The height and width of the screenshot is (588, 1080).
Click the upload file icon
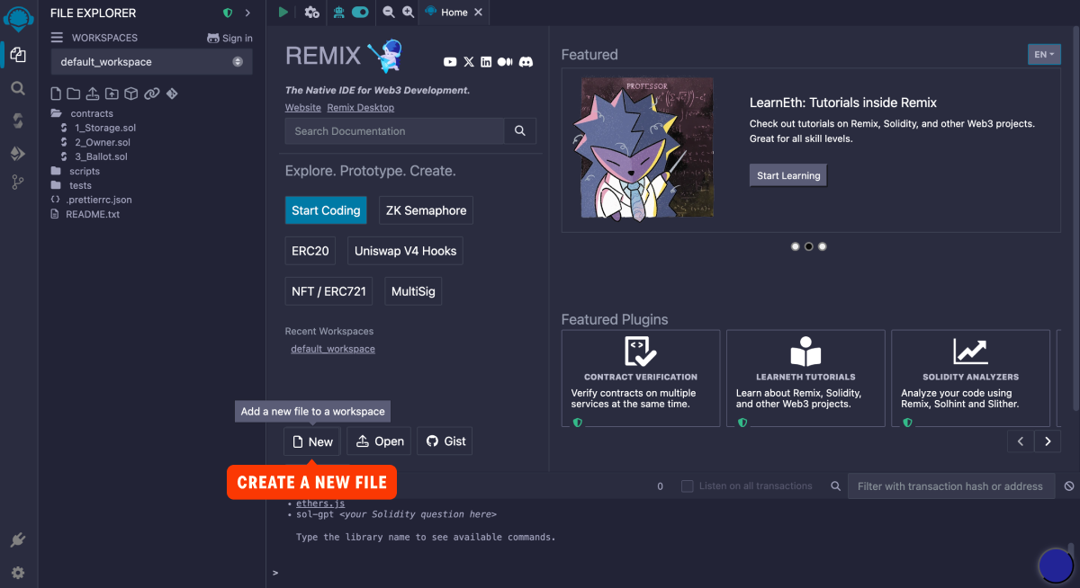(x=93, y=94)
